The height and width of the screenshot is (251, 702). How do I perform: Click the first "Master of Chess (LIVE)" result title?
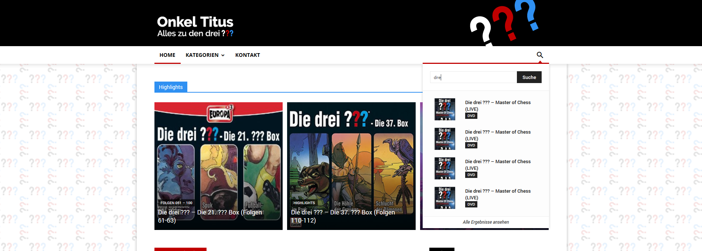[x=498, y=106]
